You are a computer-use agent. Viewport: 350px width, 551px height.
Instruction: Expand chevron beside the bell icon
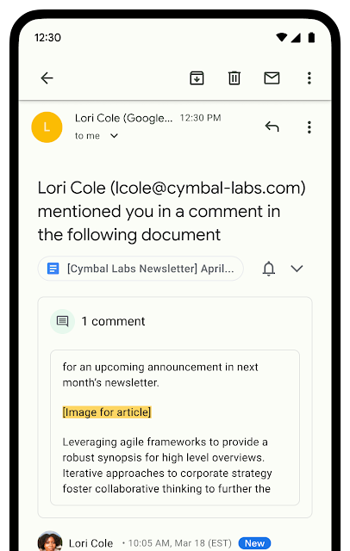(297, 269)
